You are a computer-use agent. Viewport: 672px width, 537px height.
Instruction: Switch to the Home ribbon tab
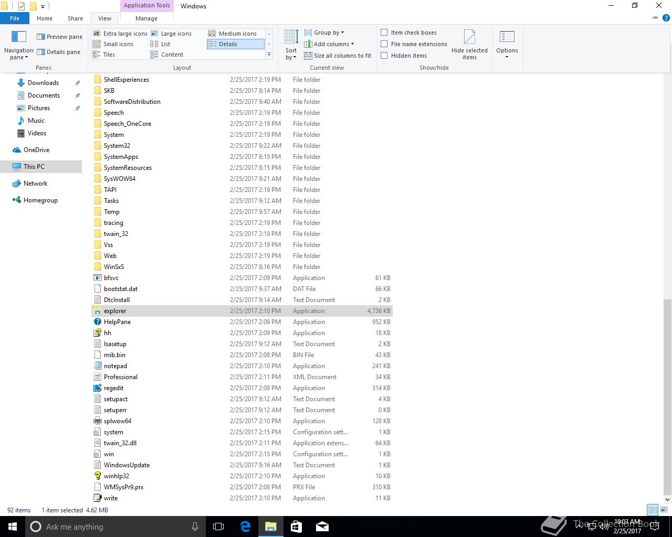point(45,18)
